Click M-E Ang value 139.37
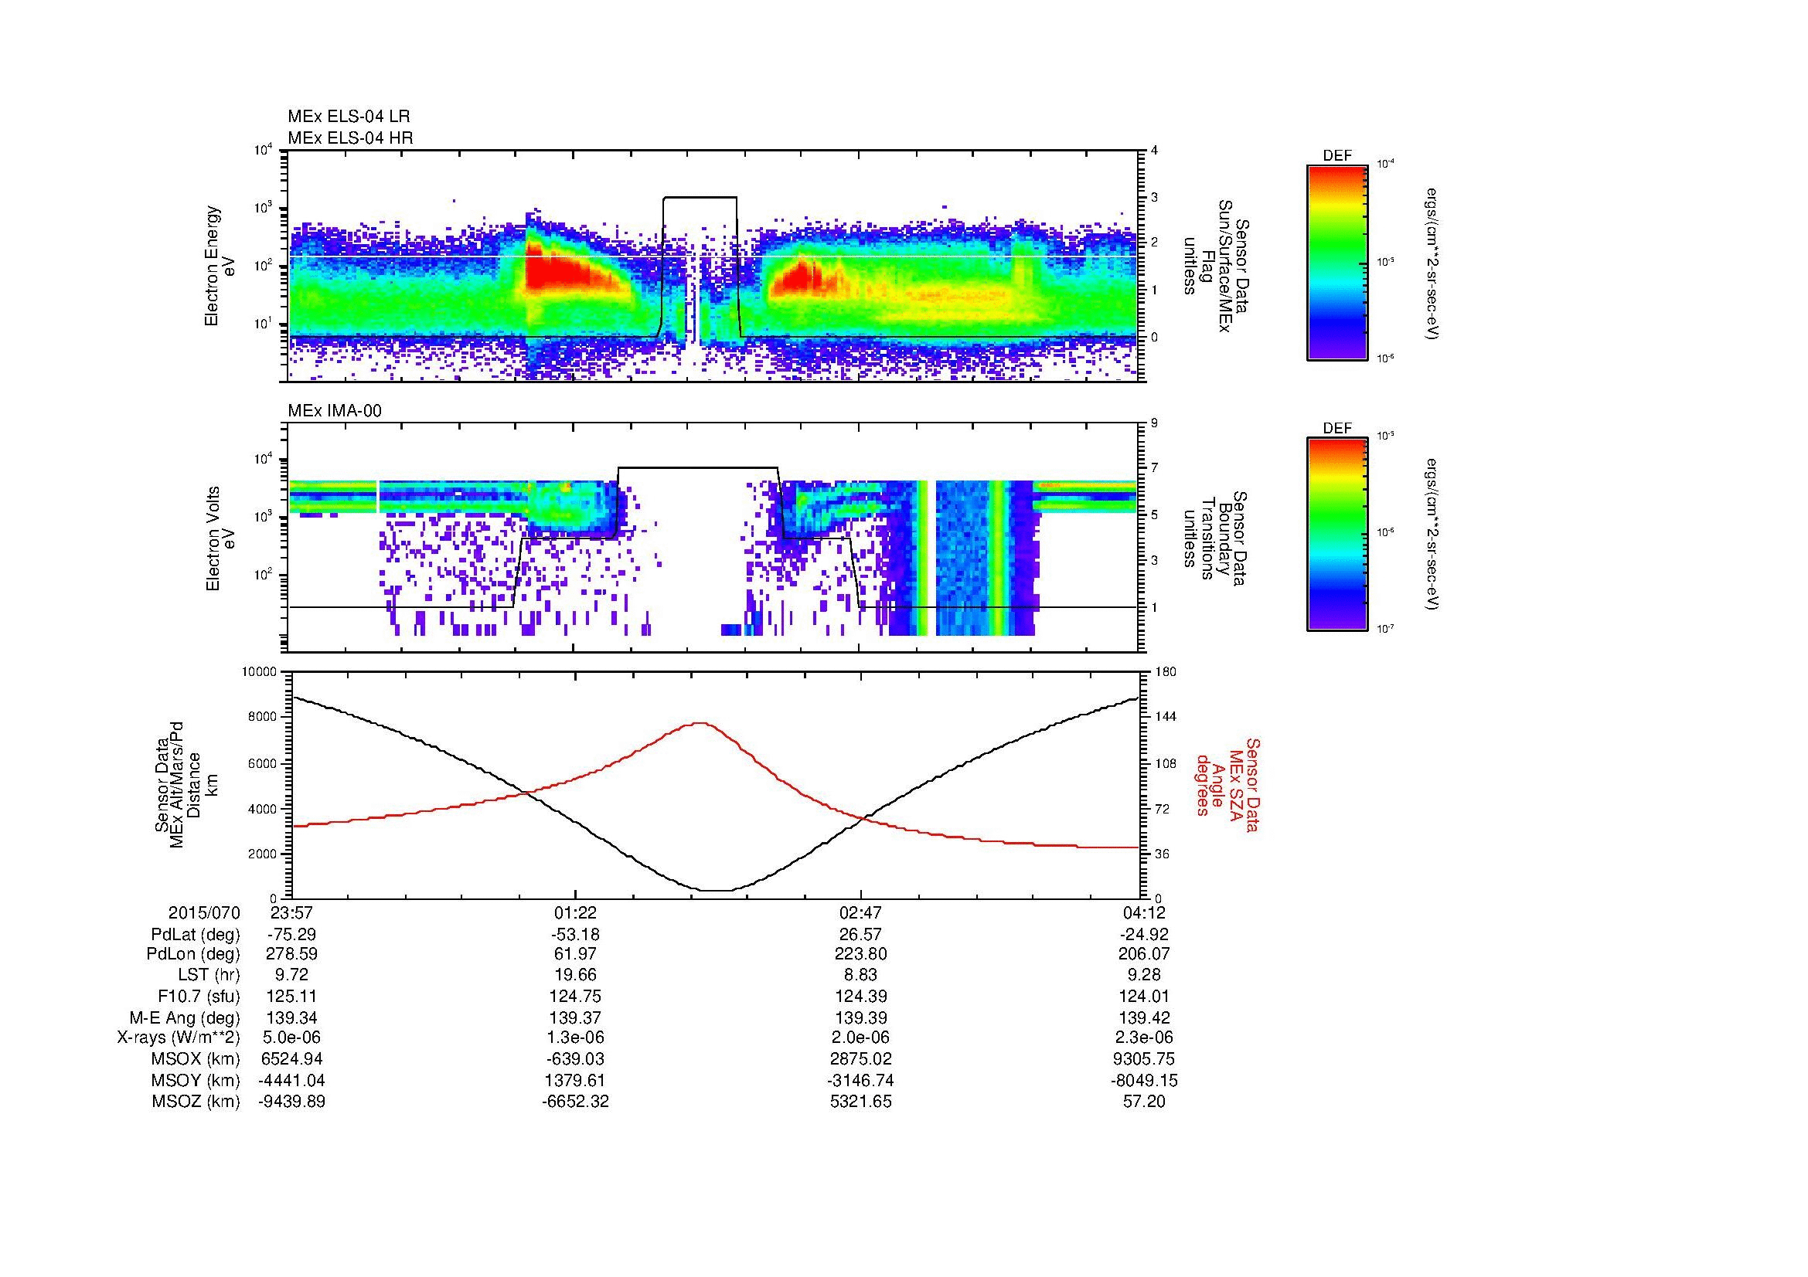This screenshot has height=1277, width=1808. point(576,1017)
